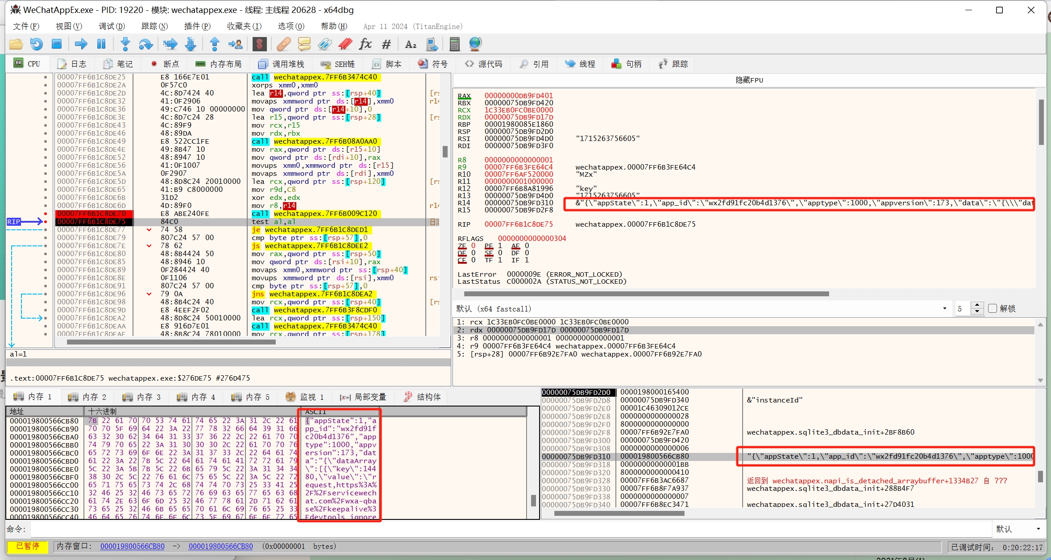Open the 调试(D) menu
1051x560 pixels.
[x=112, y=26]
